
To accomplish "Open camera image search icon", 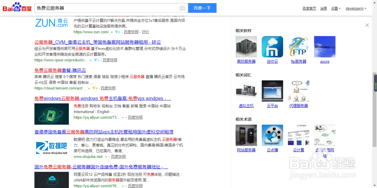I will point(182,8).
